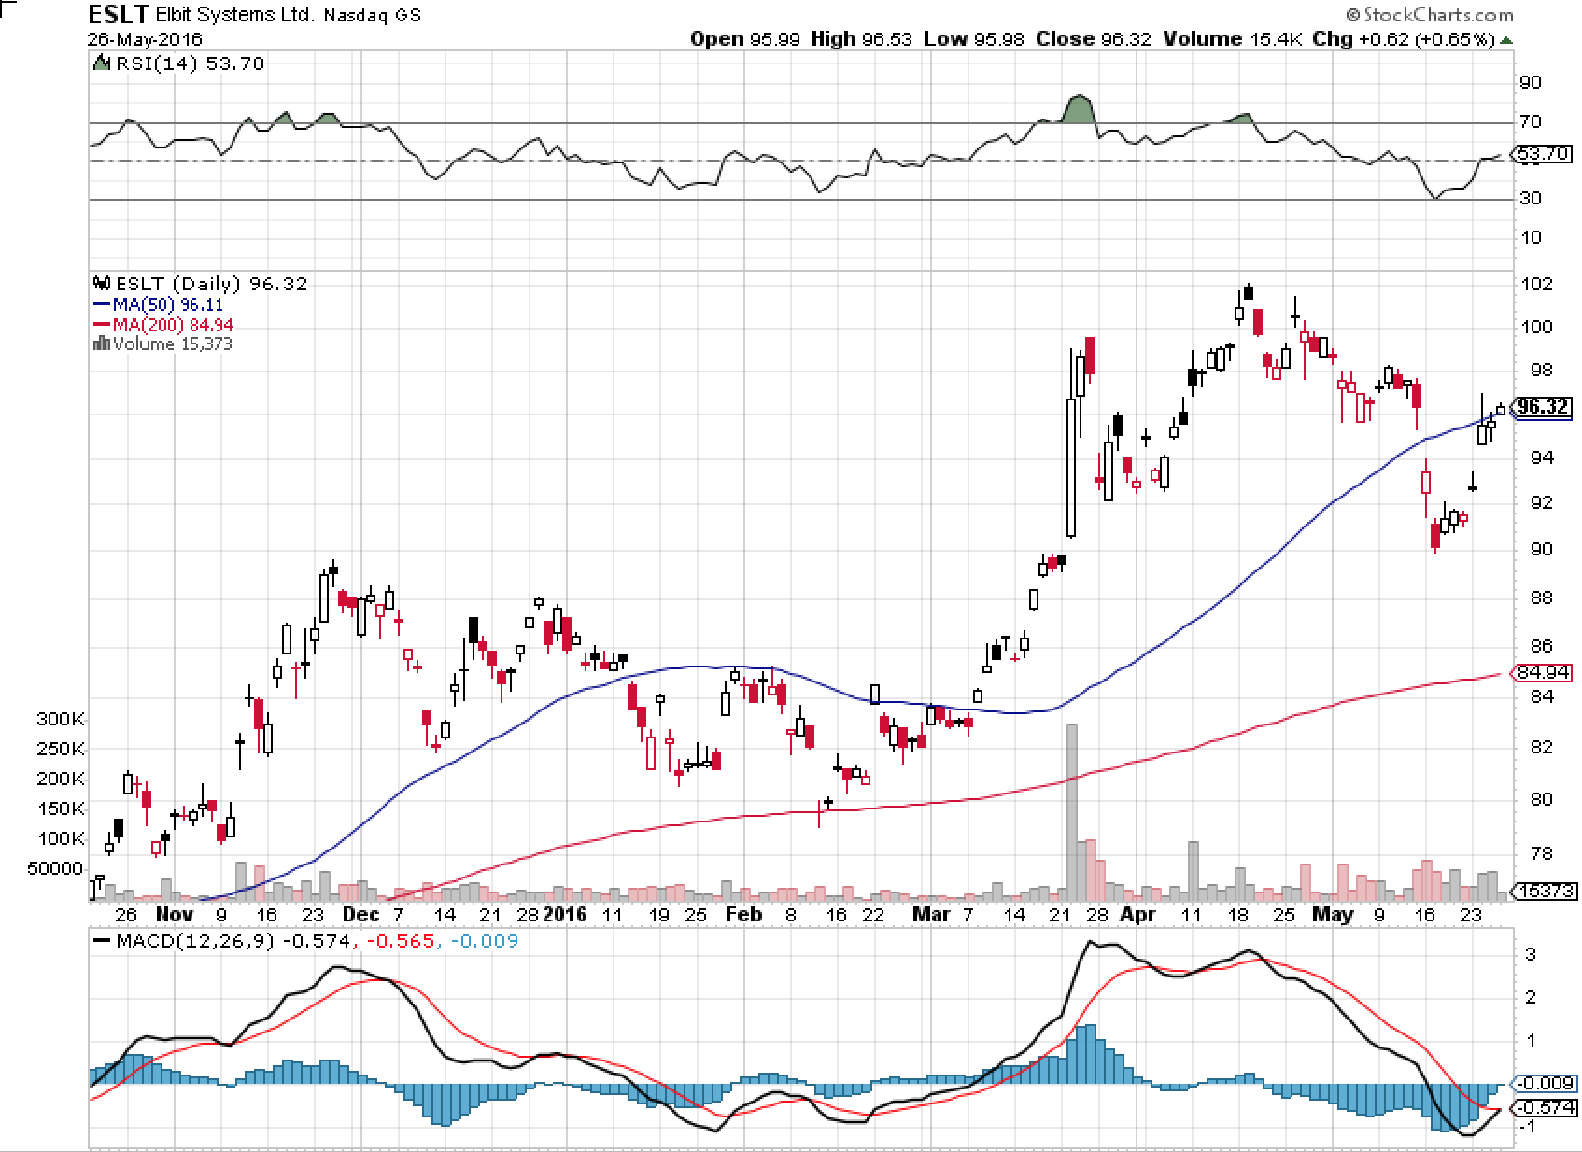Click the RSI(14) legend icon

[102, 63]
